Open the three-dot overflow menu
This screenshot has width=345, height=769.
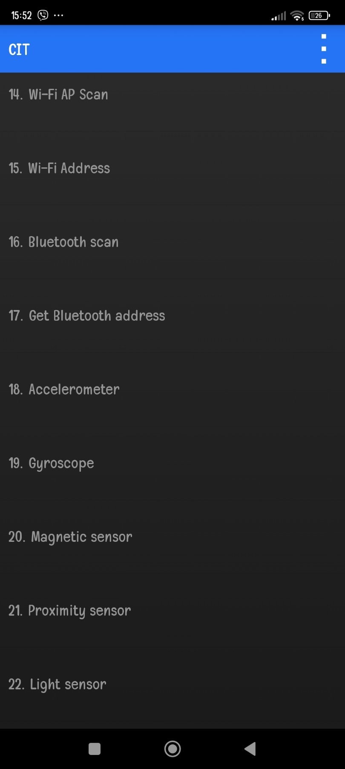324,49
